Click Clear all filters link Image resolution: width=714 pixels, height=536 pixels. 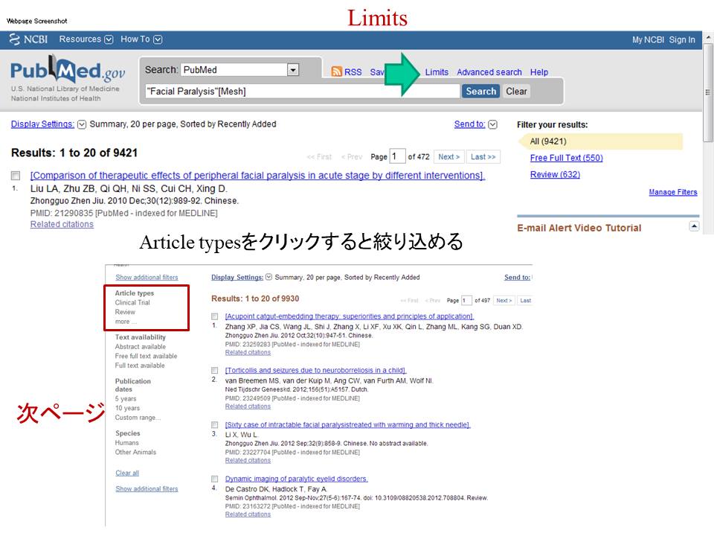click(x=127, y=473)
